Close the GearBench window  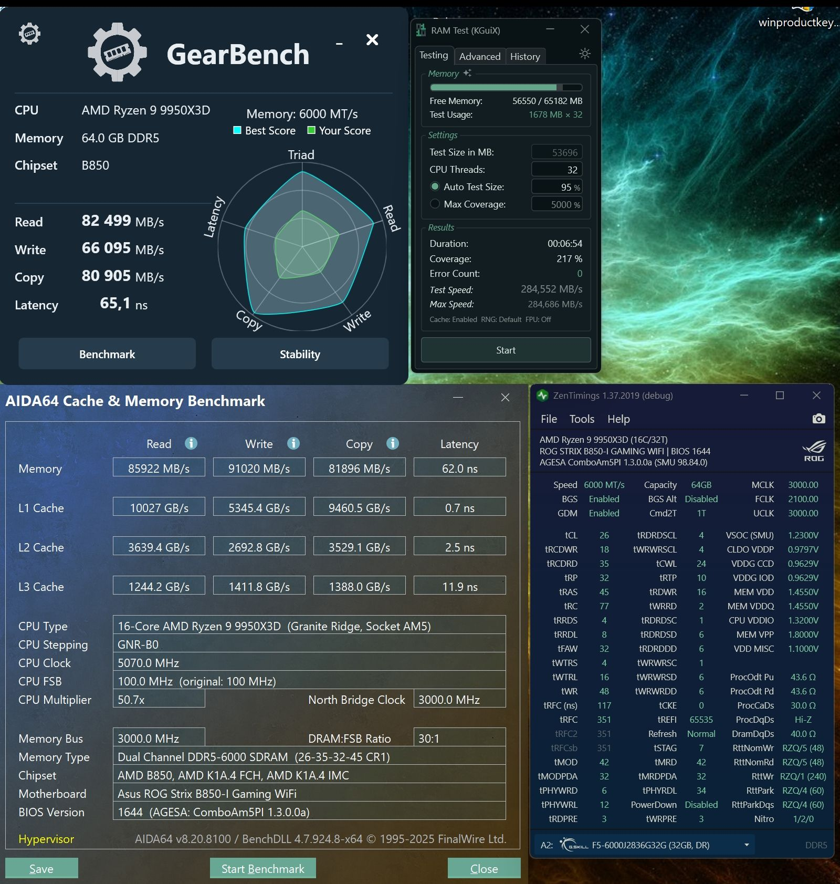pos(372,39)
